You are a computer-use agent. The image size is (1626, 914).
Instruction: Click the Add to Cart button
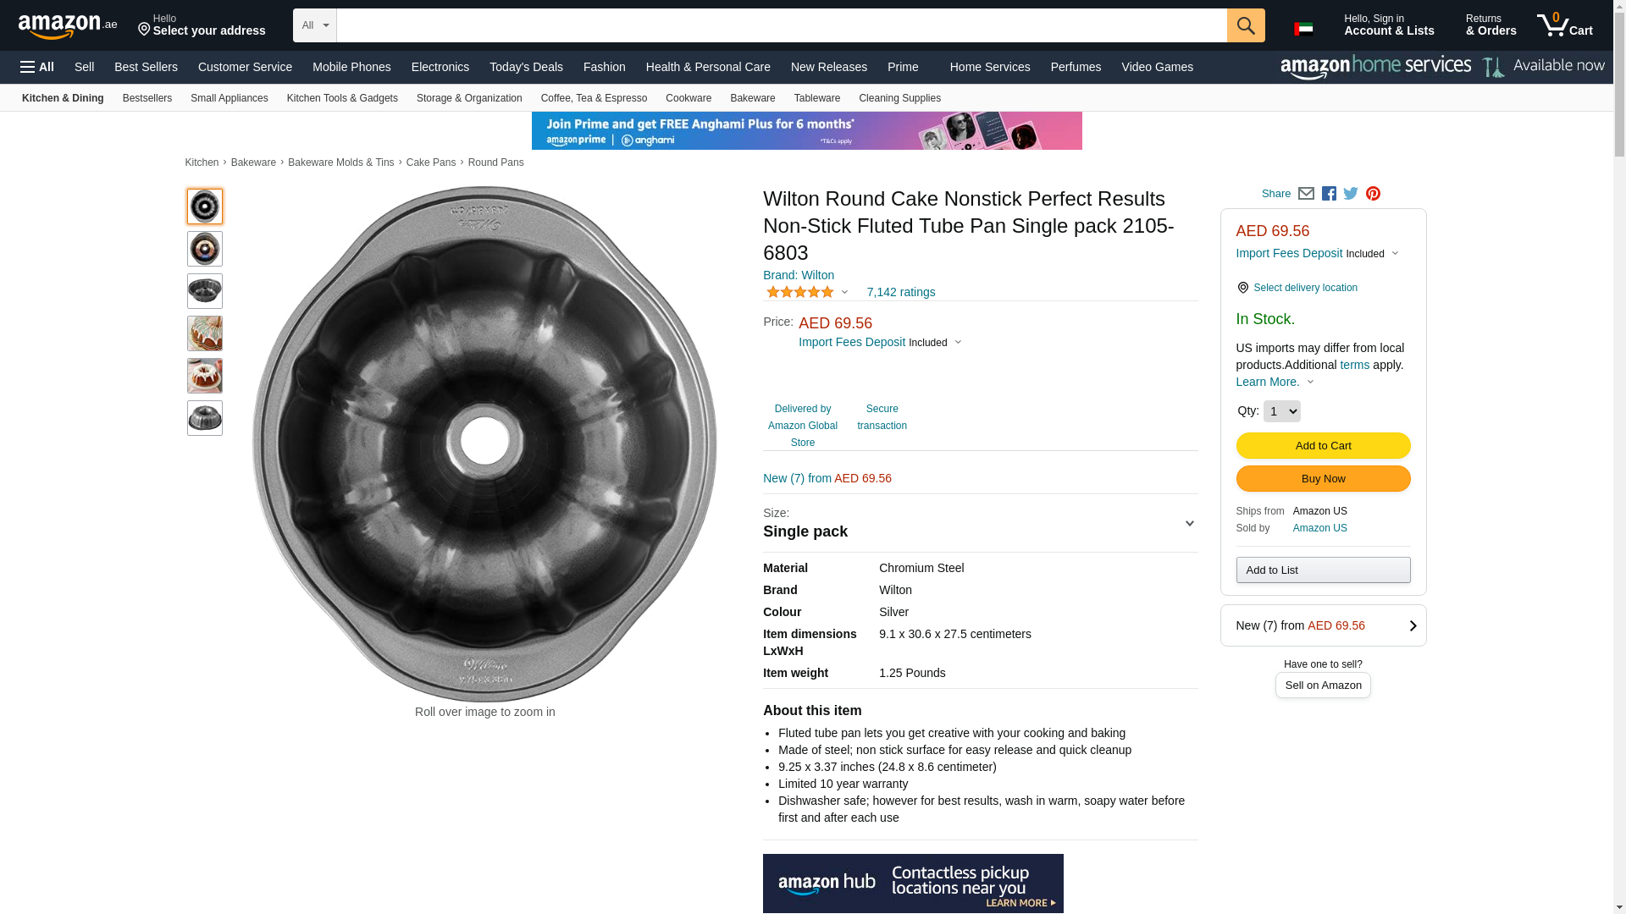1323,446
